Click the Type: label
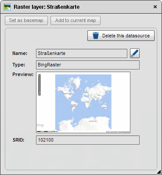This screenshot has height=175, width=162. pos(19,65)
